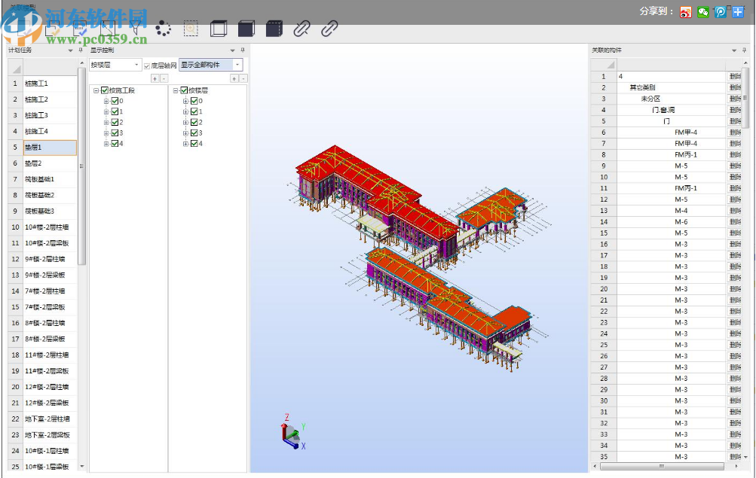Click the dotted circle loading icon in toolbar
Image resolution: width=756 pixels, height=478 pixels.
click(x=164, y=29)
